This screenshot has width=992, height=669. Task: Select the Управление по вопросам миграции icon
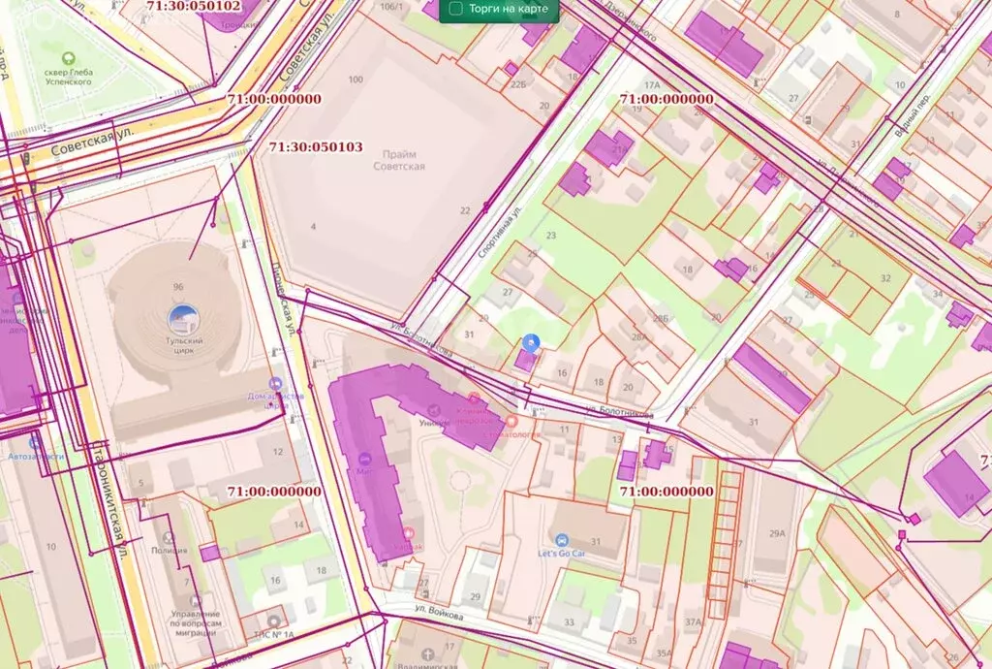(196, 601)
